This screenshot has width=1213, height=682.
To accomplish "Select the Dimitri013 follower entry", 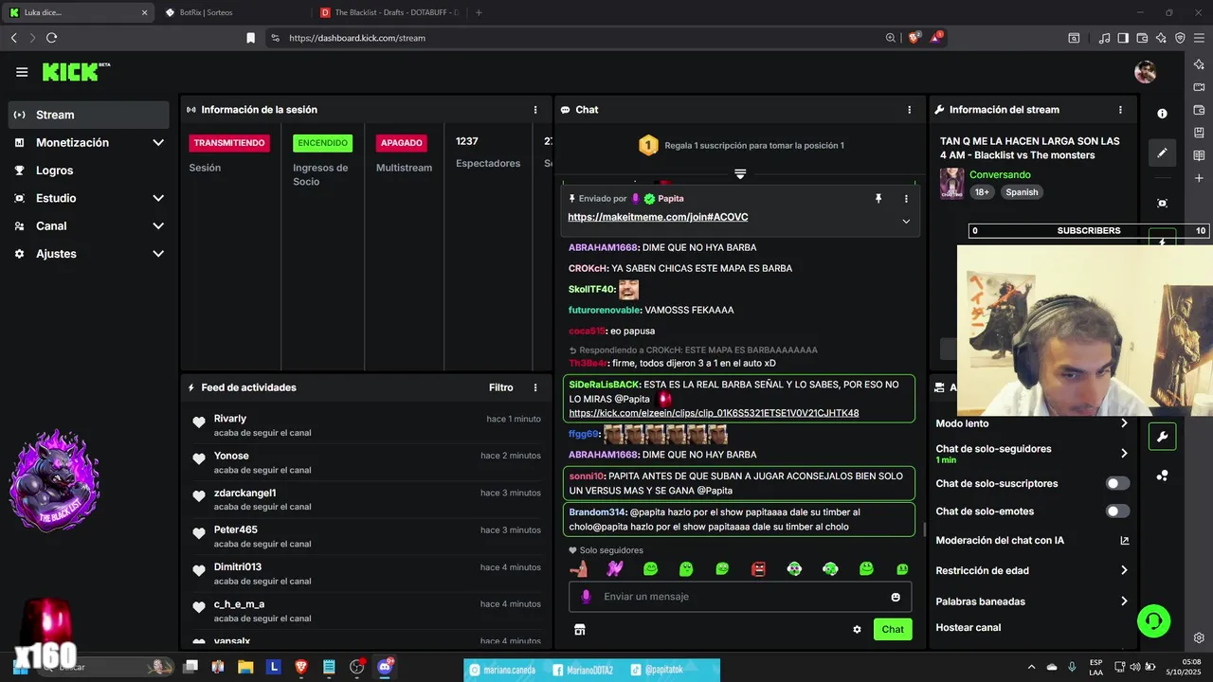I will click(366, 573).
